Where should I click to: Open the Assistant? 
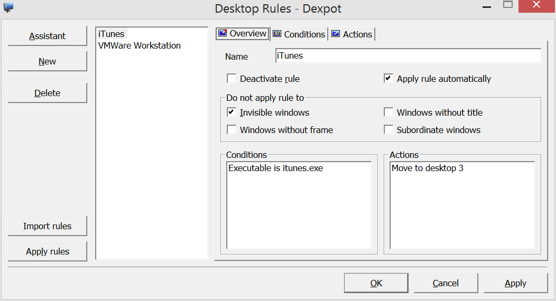click(48, 36)
